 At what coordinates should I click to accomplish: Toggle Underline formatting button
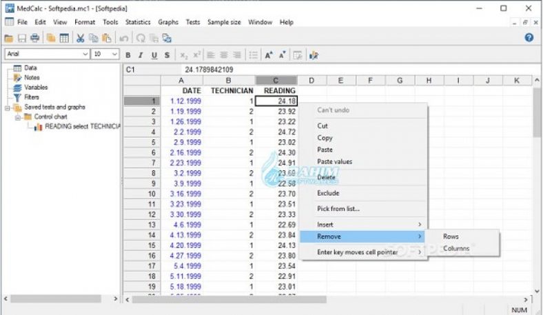pos(154,55)
